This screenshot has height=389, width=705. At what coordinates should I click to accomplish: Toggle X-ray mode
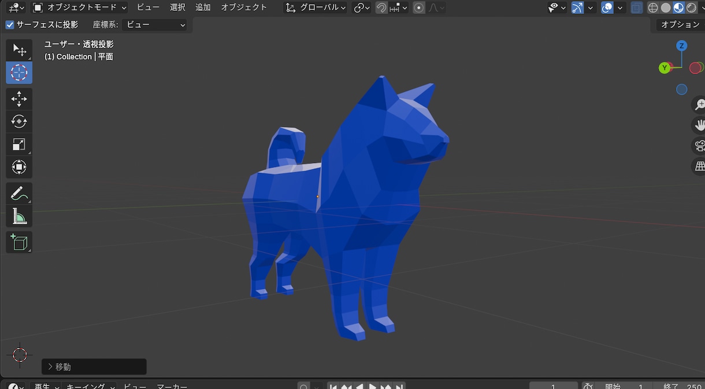pos(637,8)
